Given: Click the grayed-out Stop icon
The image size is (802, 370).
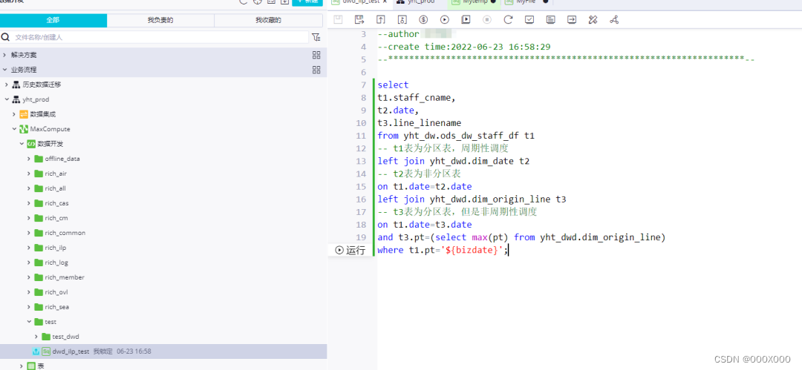Looking at the screenshot, I should pos(487,20).
